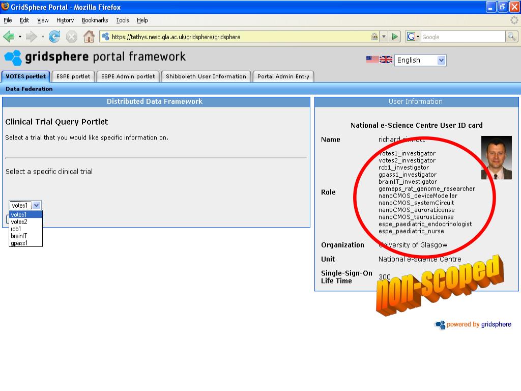
Task: Open the View menu
Action: click(43, 20)
